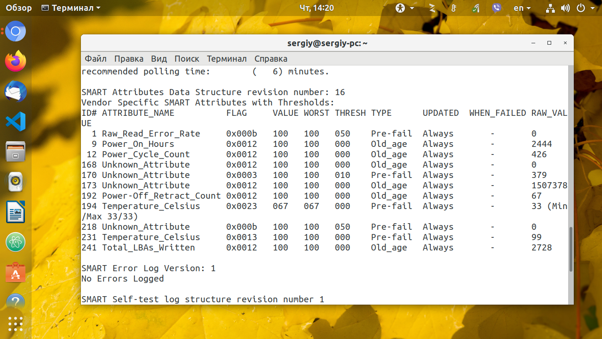Open Thunderbird mail from the dock

coord(16,91)
